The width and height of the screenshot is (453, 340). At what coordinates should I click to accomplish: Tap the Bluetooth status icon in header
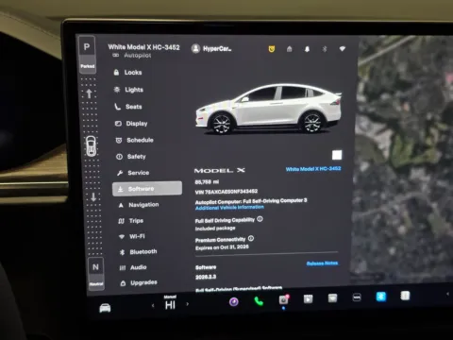[325, 49]
